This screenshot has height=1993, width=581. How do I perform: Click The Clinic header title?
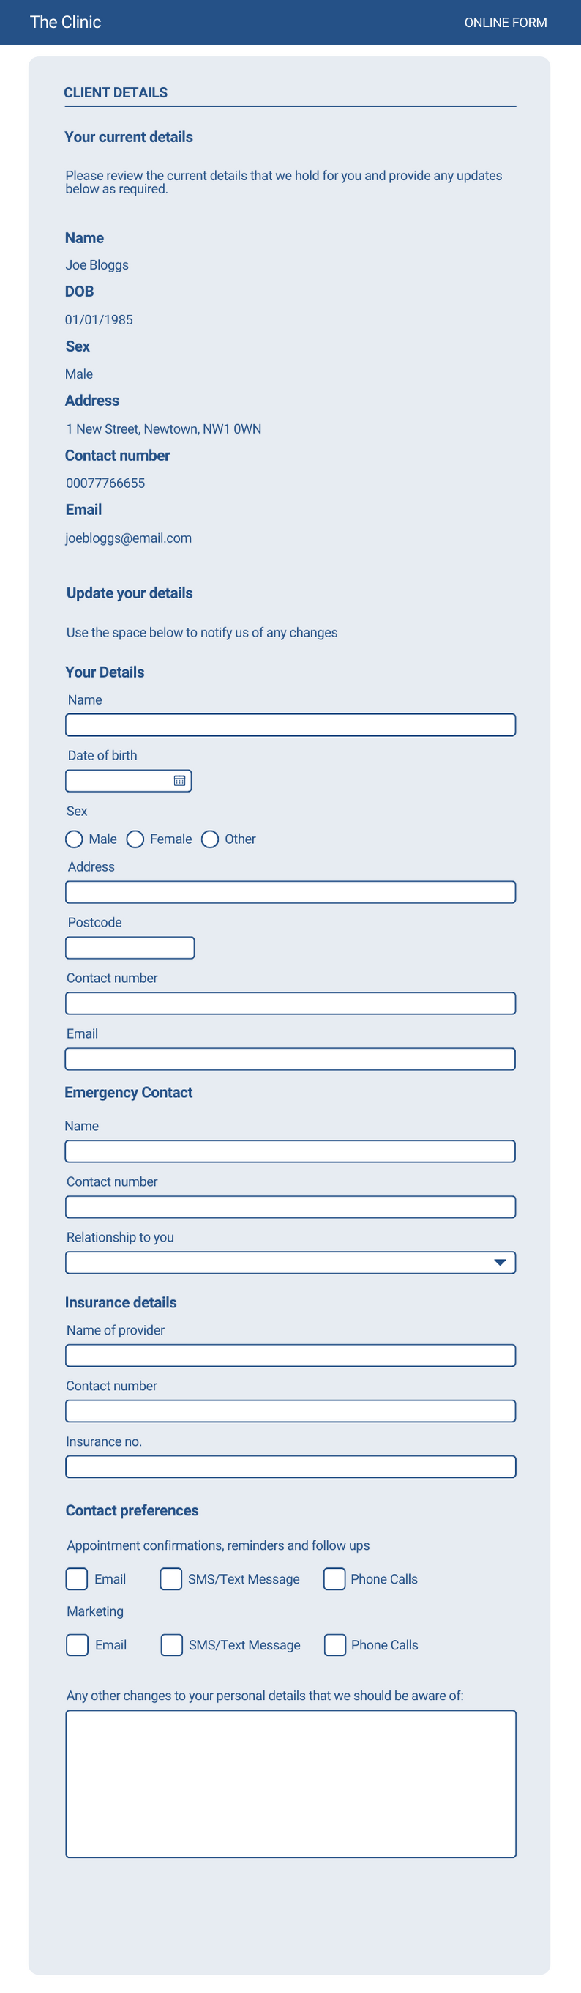(66, 22)
